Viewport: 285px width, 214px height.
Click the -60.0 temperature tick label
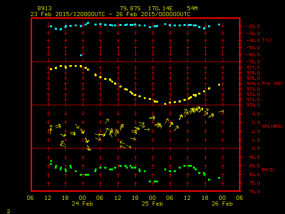coord(253,54)
